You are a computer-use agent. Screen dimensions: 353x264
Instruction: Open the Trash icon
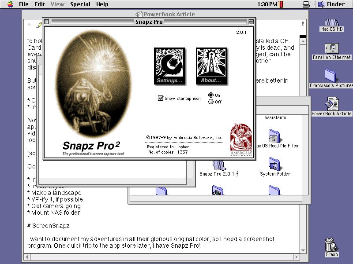click(331, 246)
